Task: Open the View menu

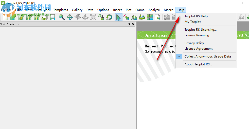Action: [x=28, y=10]
